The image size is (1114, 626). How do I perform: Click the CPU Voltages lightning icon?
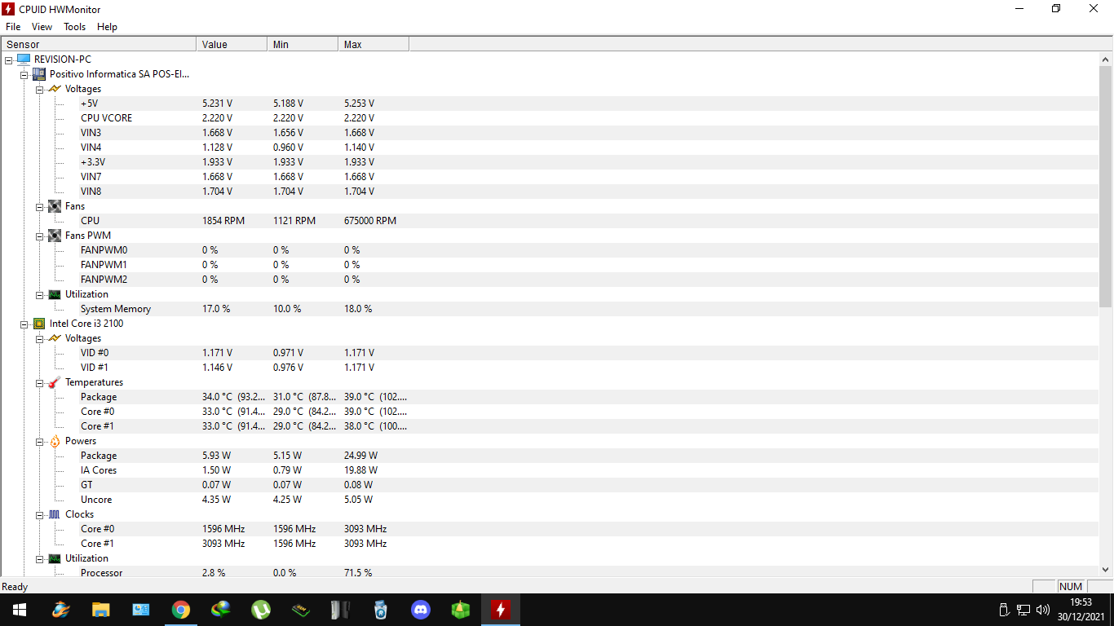[x=55, y=338]
